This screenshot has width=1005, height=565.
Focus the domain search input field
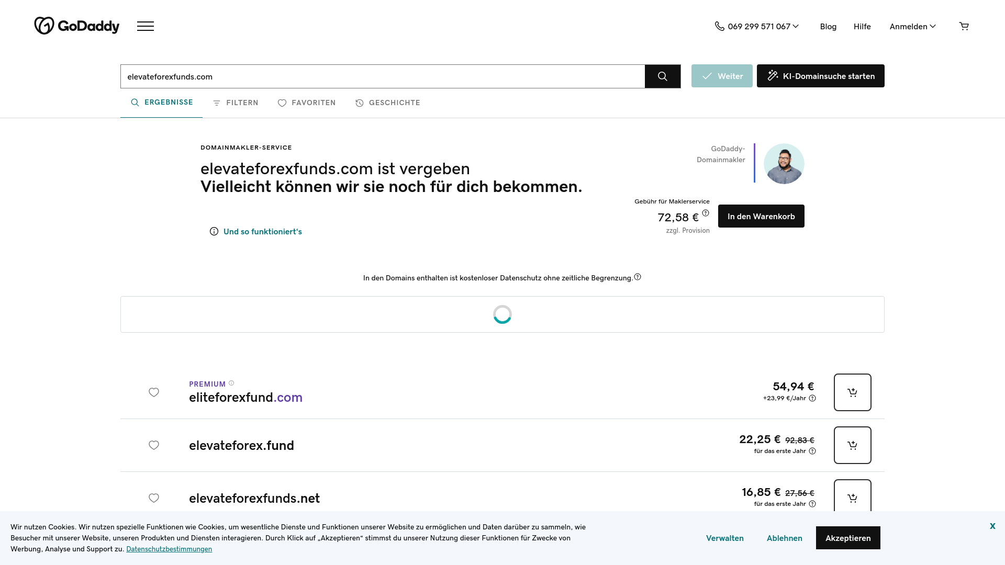coord(383,76)
